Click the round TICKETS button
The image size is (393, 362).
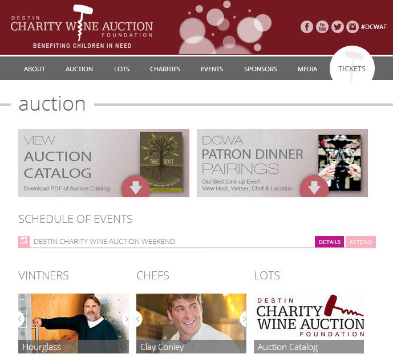click(352, 68)
